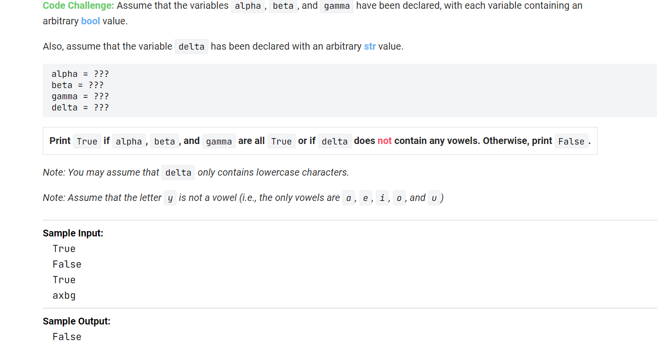Select the alpha inline code token
Screen dimensions: 657x360
(248, 6)
